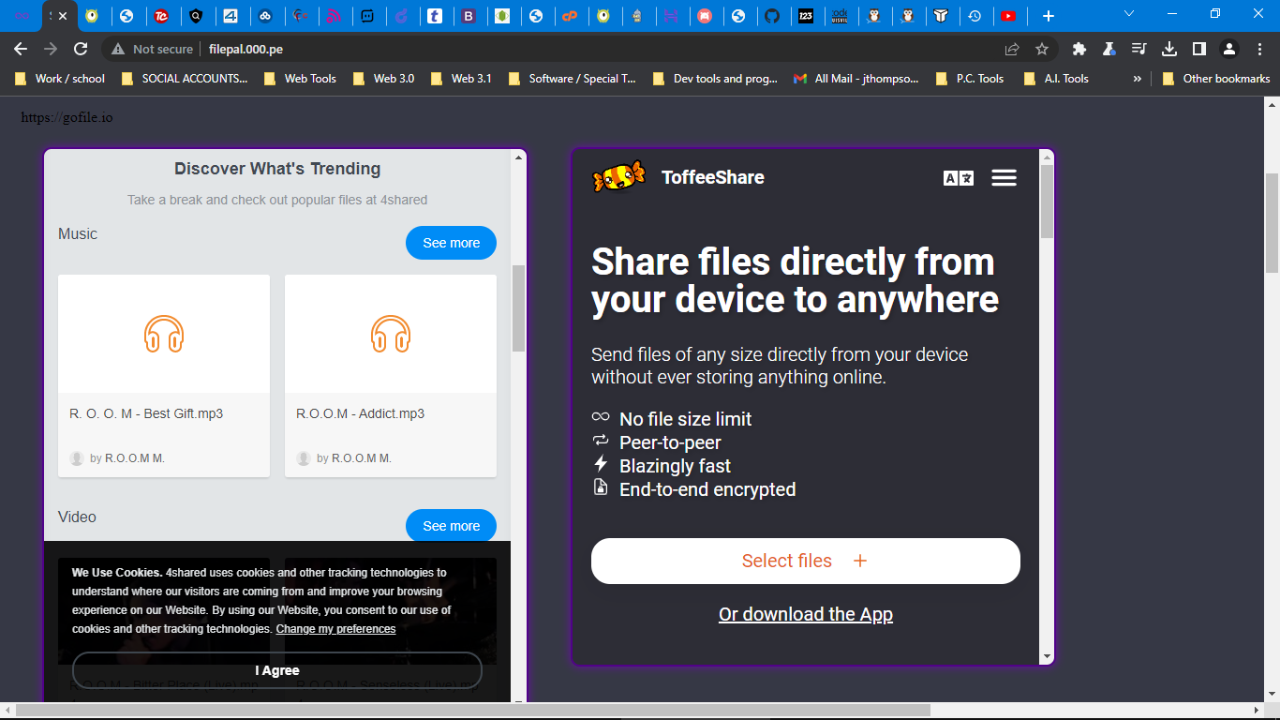Switch to the black 123 tab
The width and height of the screenshot is (1280, 720).
coord(805,16)
